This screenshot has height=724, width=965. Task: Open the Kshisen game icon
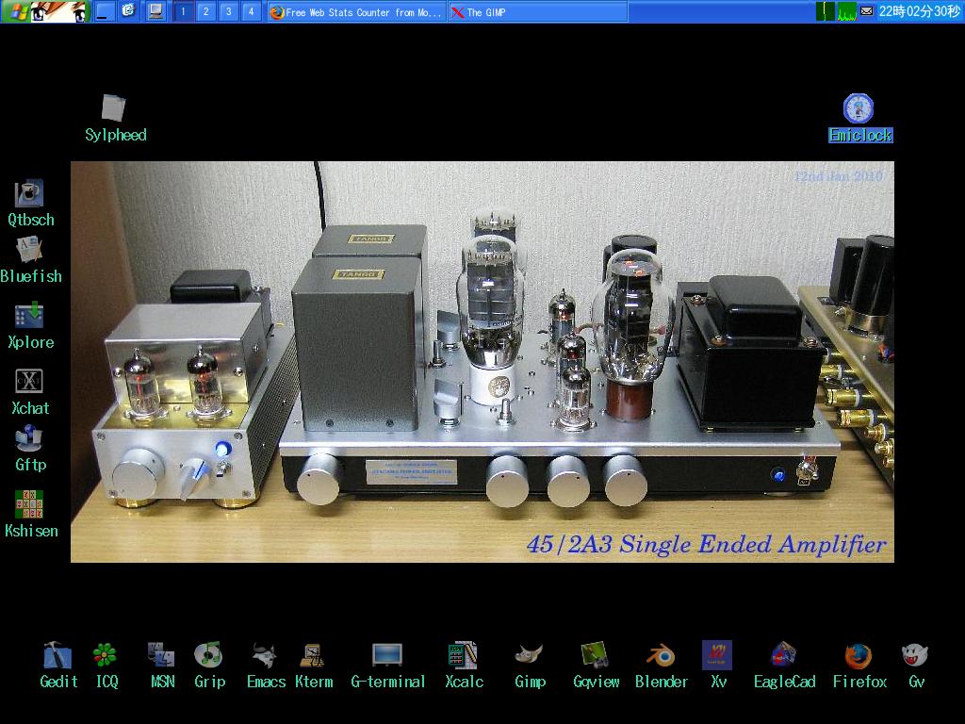(x=30, y=504)
